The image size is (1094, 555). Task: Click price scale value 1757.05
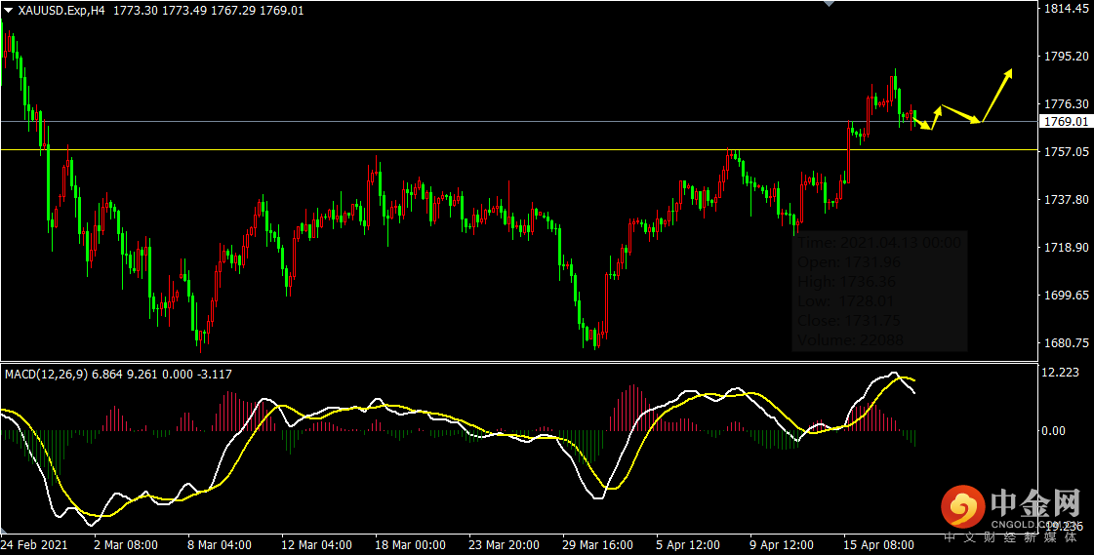[x=1067, y=151]
